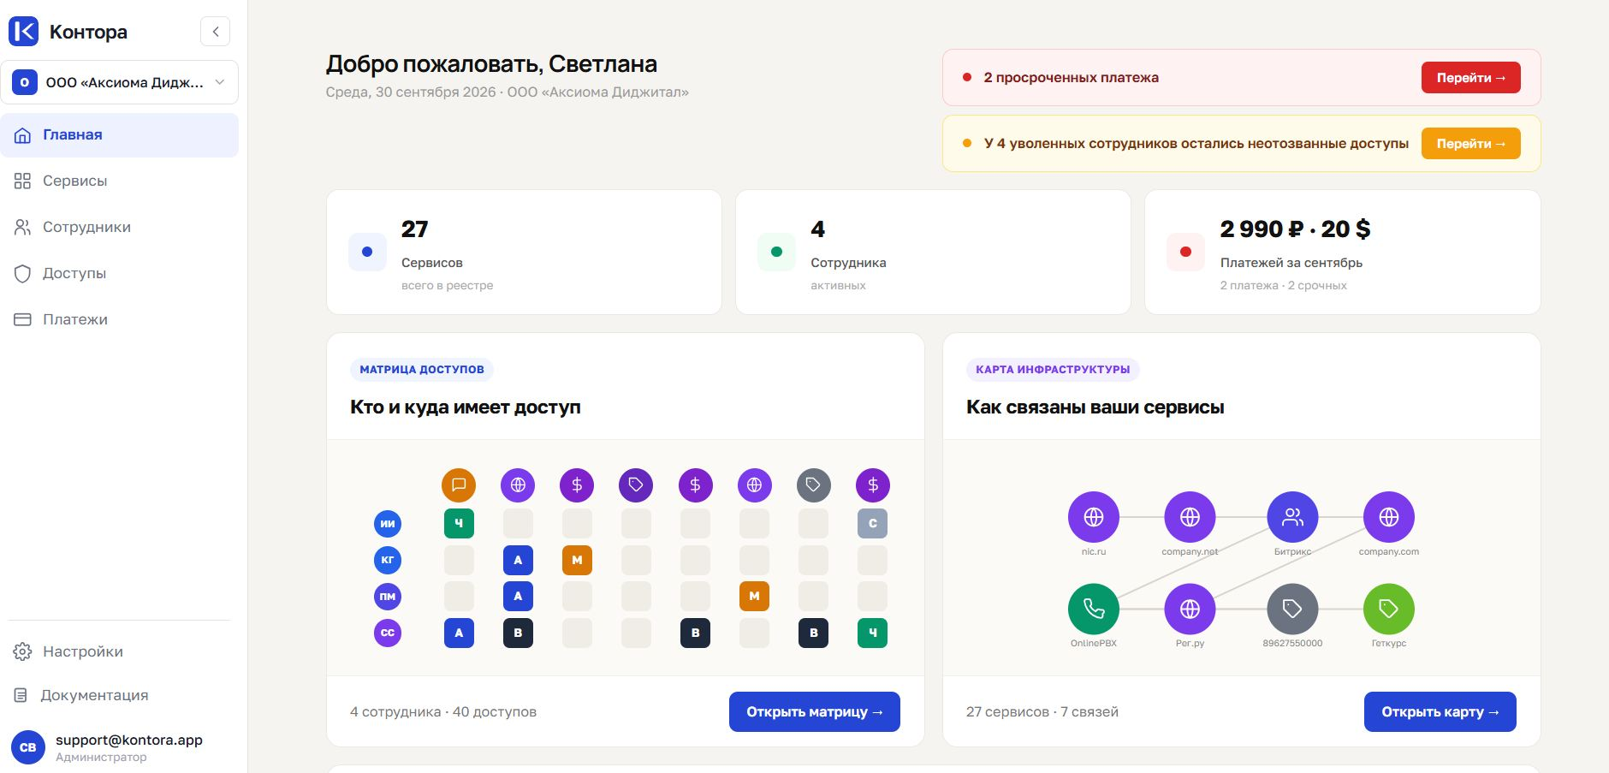This screenshot has width=1609, height=773.
Task: Click the green Ч cell in ИИ row
Action: pos(459,523)
